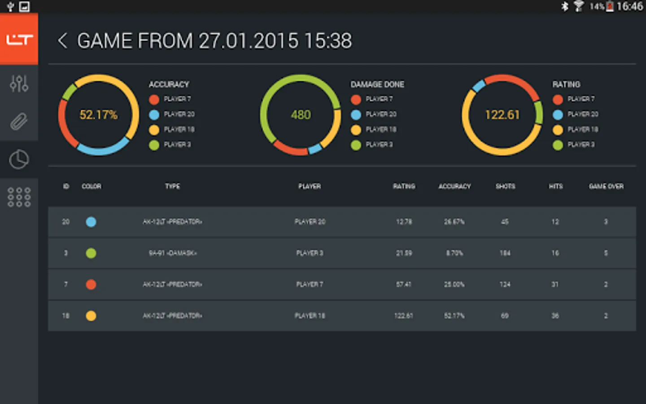Tap the image notification icon in status bar
This screenshot has height=404, width=646.
(25, 6)
